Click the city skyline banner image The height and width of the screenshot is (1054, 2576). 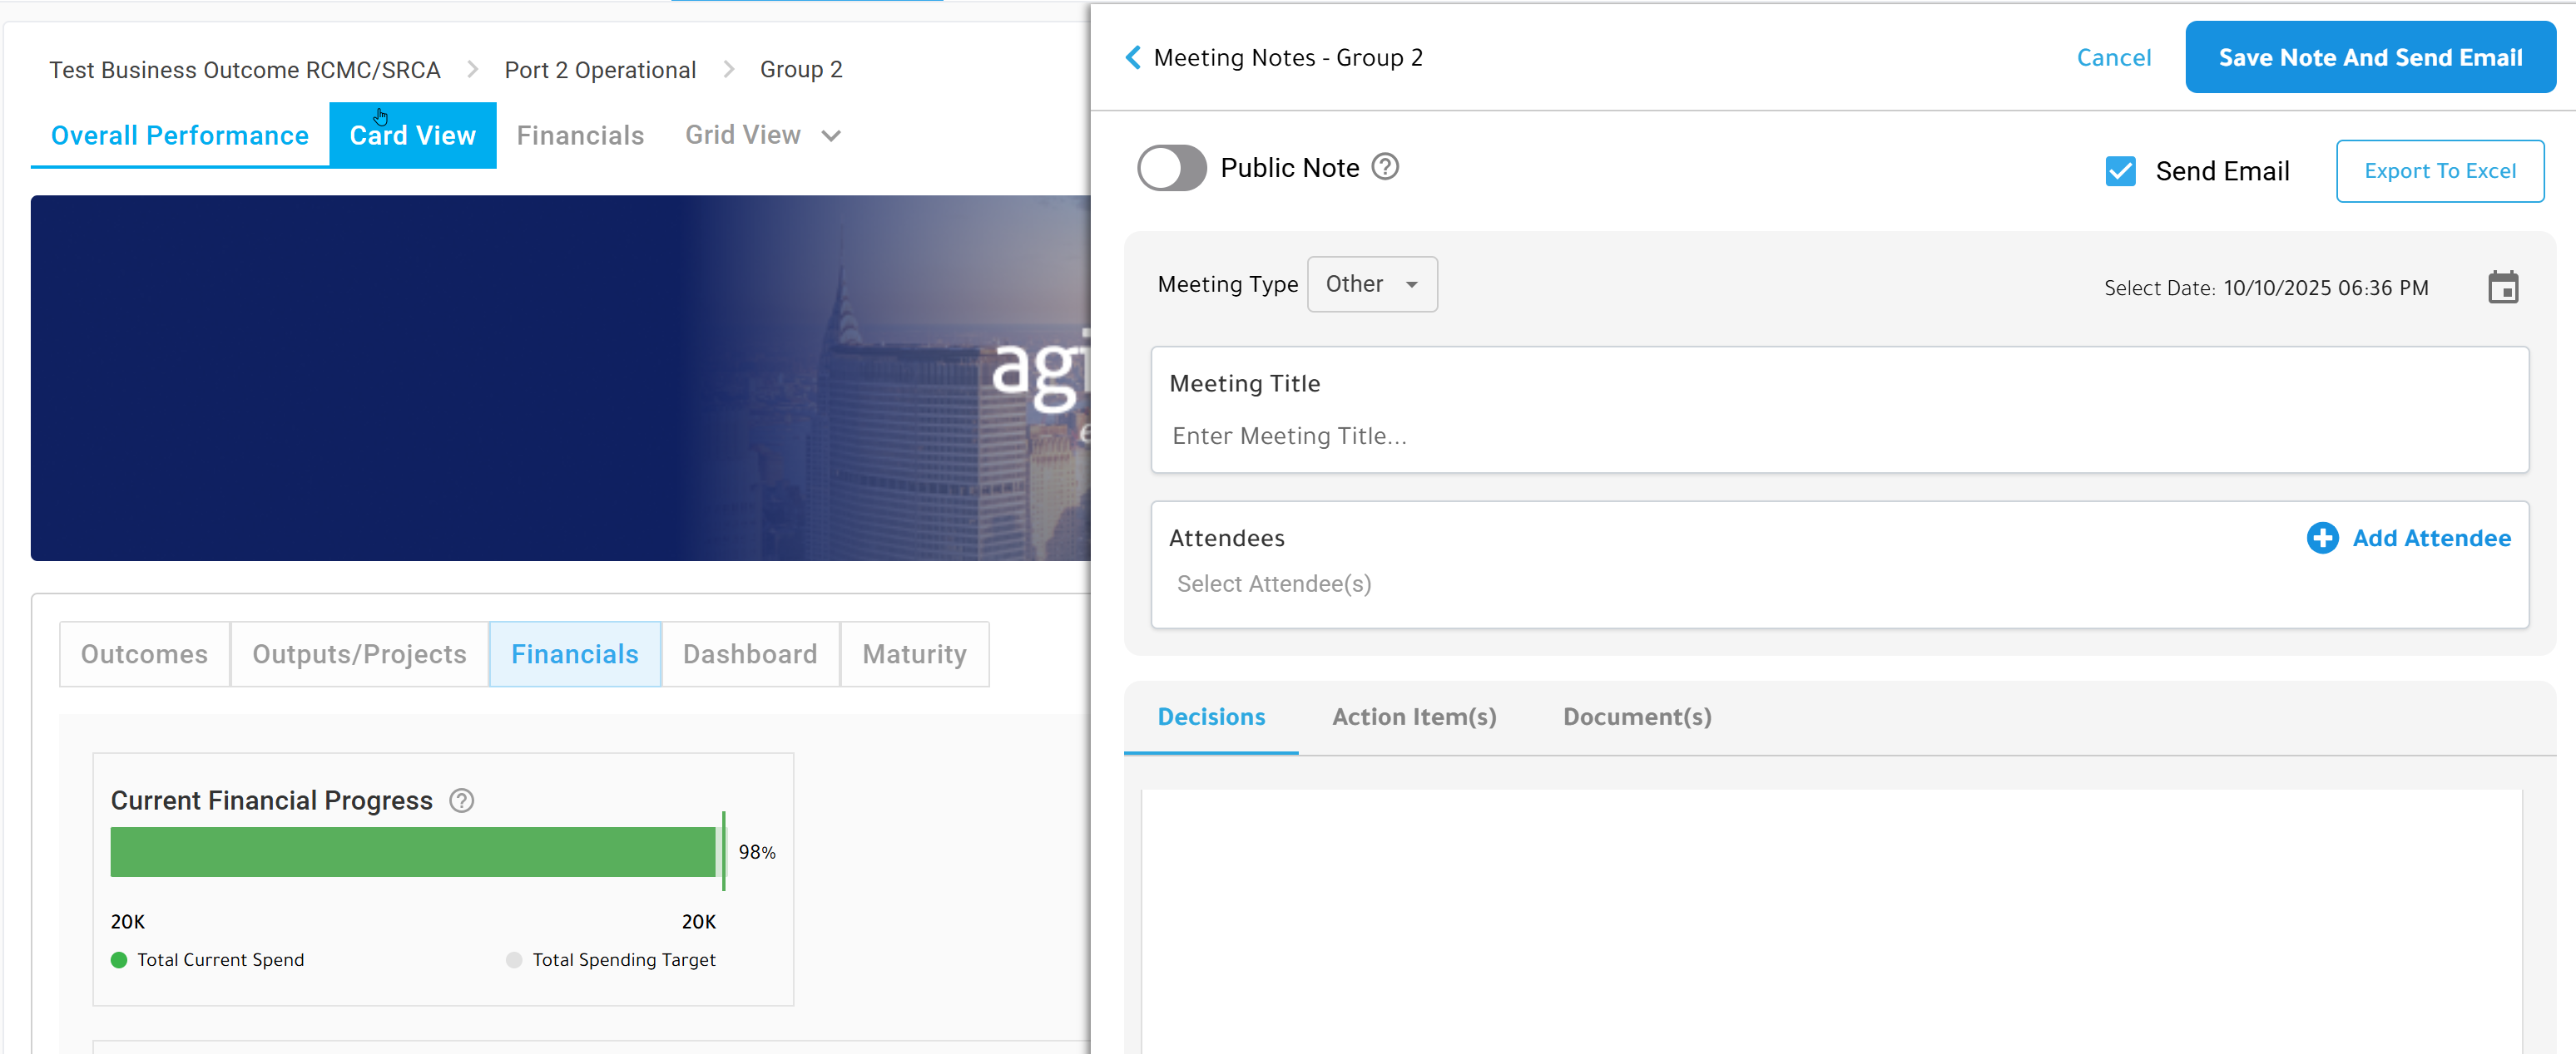point(561,377)
